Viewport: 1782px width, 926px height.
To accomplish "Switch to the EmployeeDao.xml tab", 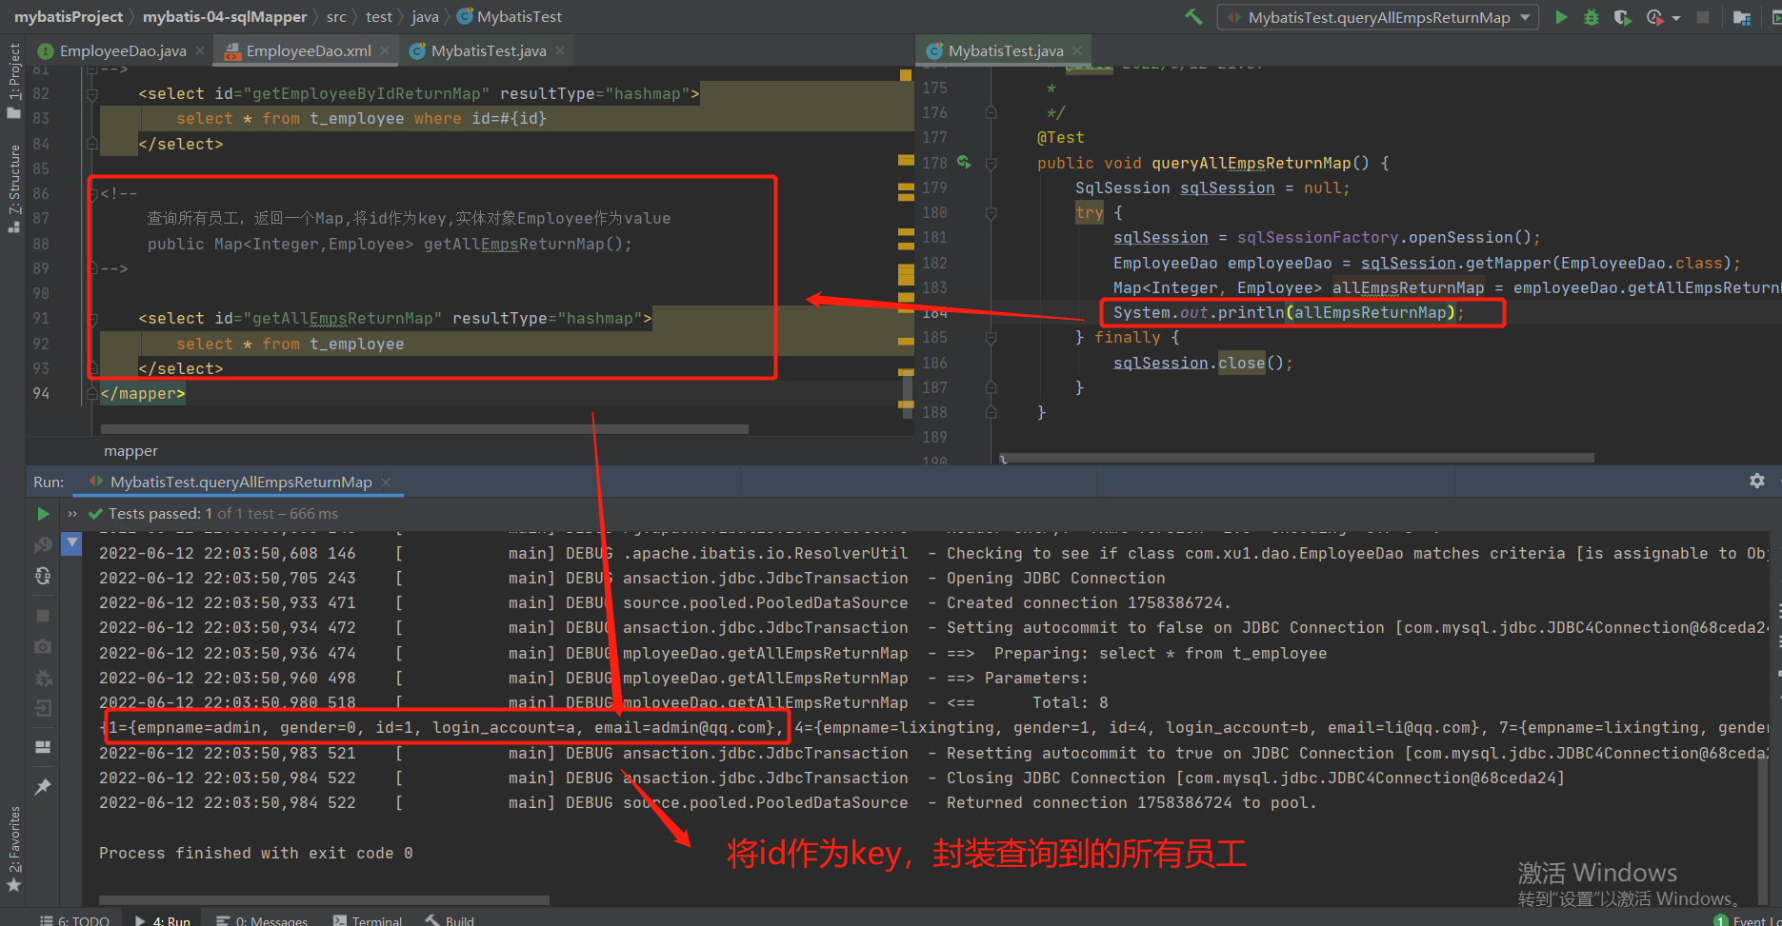I will tap(309, 51).
